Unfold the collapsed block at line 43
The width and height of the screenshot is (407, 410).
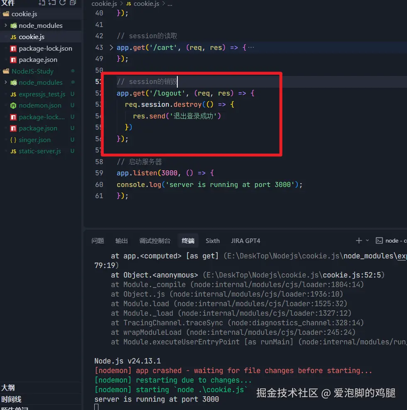(x=111, y=47)
